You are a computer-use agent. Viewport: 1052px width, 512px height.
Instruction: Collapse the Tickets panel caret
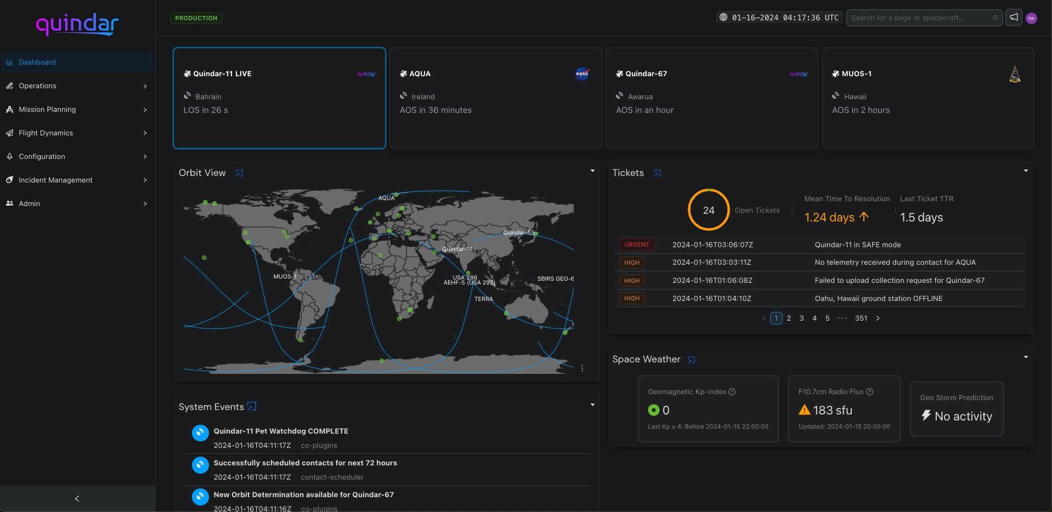point(1025,171)
